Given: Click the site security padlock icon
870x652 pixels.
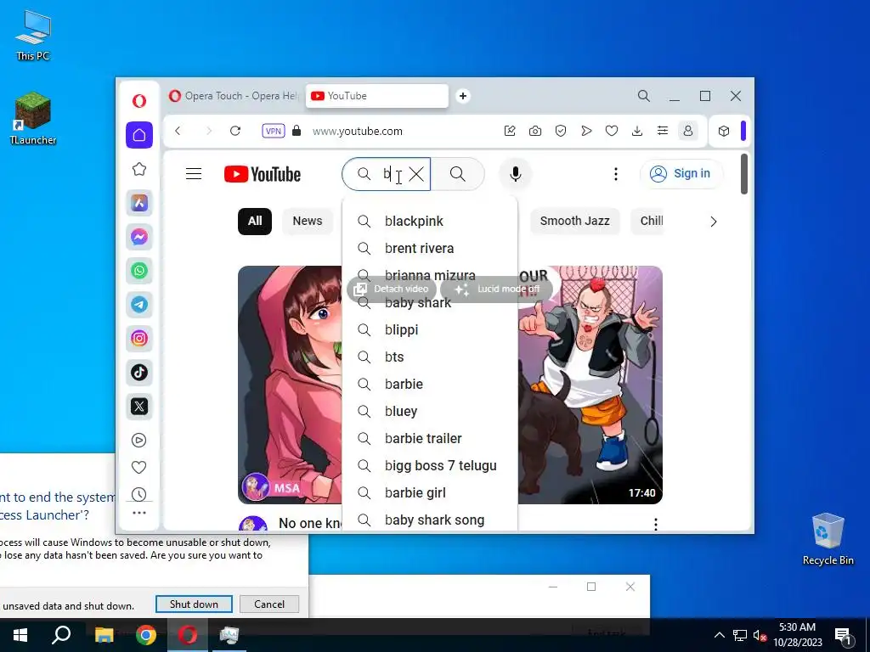Looking at the screenshot, I should [x=297, y=131].
